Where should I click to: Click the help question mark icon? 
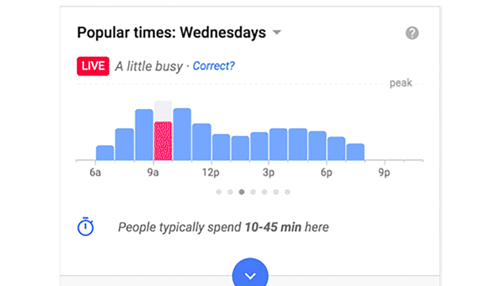coord(412,33)
